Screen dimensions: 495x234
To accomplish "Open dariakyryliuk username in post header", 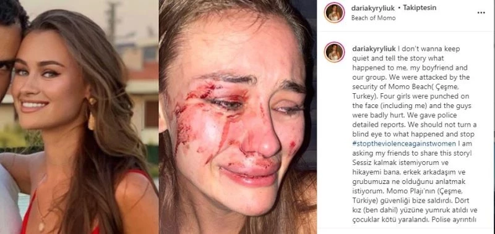I will [x=373, y=8].
